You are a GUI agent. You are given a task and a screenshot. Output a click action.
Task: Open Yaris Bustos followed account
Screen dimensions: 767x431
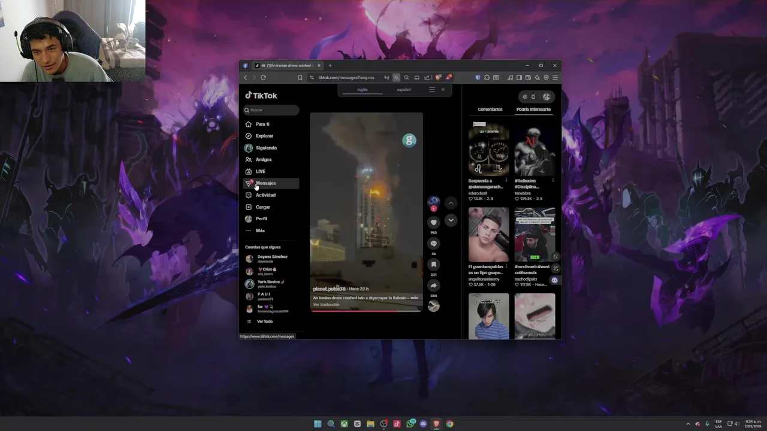coord(271,284)
